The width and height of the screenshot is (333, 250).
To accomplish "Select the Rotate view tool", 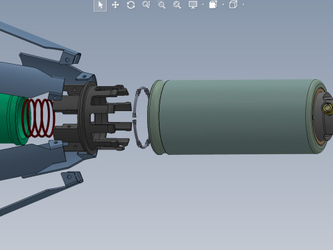I will click(131, 5).
